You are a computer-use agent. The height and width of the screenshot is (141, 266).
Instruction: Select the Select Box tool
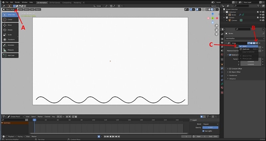(x=10, y=15)
